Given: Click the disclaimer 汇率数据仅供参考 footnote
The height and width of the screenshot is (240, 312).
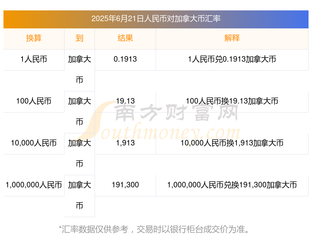Looking at the screenshot, I should click(x=154, y=229).
